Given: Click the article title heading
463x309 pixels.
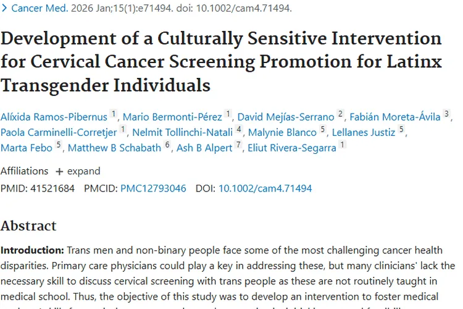Looking at the screenshot, I should pos(221,61).
